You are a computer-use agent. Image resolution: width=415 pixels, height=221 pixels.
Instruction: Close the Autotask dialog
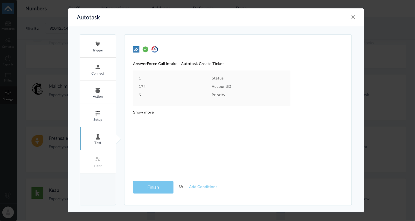click(x=353, y=17)
